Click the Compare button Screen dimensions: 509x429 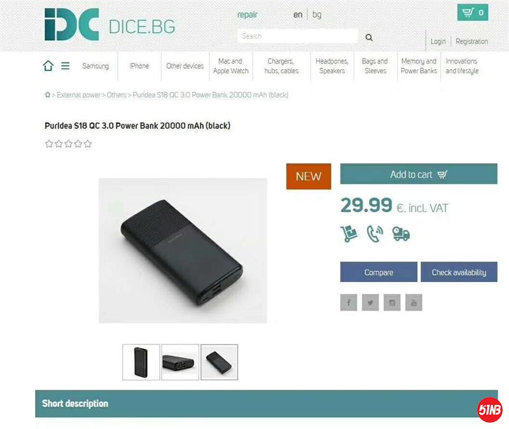(x=379, y=272)
